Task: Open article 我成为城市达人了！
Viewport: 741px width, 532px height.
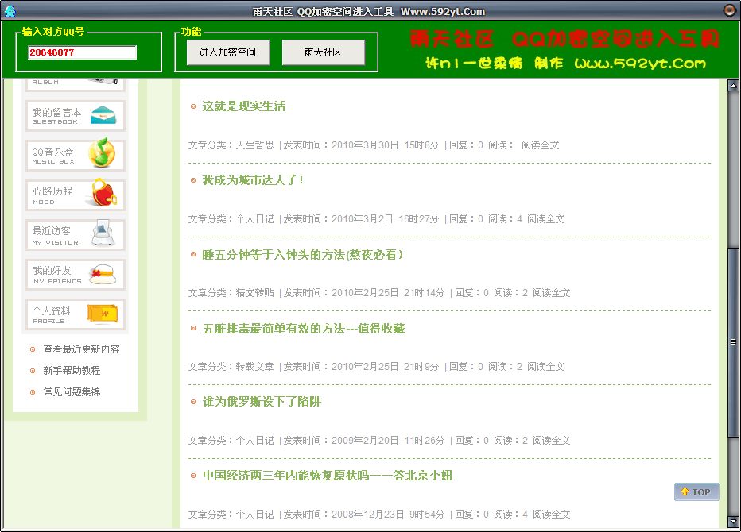Action: point(253,180)
